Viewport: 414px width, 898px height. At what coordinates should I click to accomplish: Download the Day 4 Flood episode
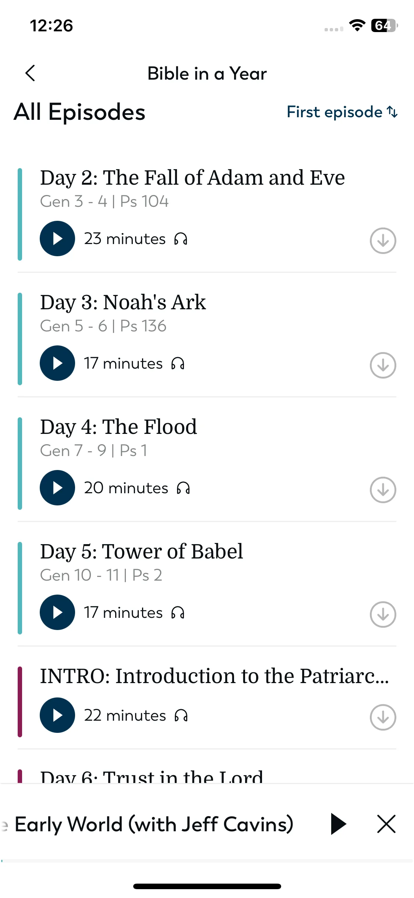[383, 490]
